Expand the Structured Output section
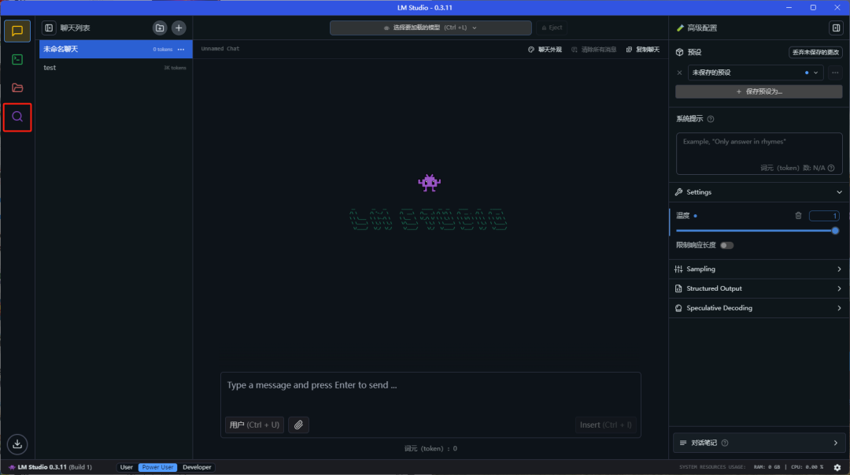Viewport: 850px width, 475px height. [x=759, y=288]
